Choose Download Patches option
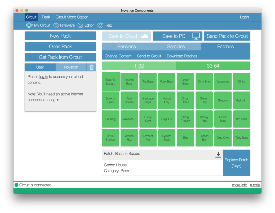 182,56
